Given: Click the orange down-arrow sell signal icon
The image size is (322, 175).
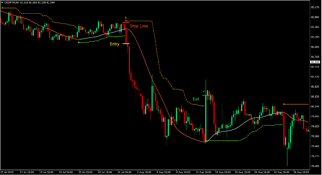Looking at the screenshot, I should [x=125, y=18].
